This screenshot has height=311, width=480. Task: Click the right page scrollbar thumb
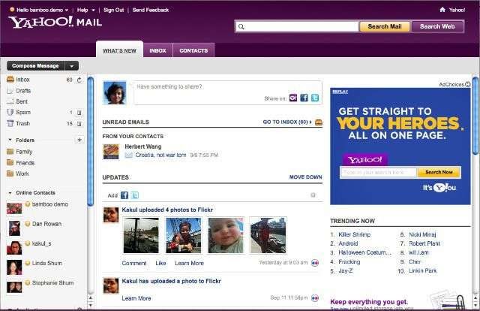coord(475,116)
